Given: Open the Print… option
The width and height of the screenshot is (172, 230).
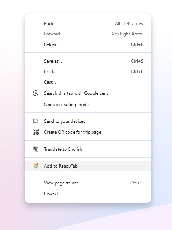Looking at the screenshot, I should pyautogui.click(x=88, y=72).
